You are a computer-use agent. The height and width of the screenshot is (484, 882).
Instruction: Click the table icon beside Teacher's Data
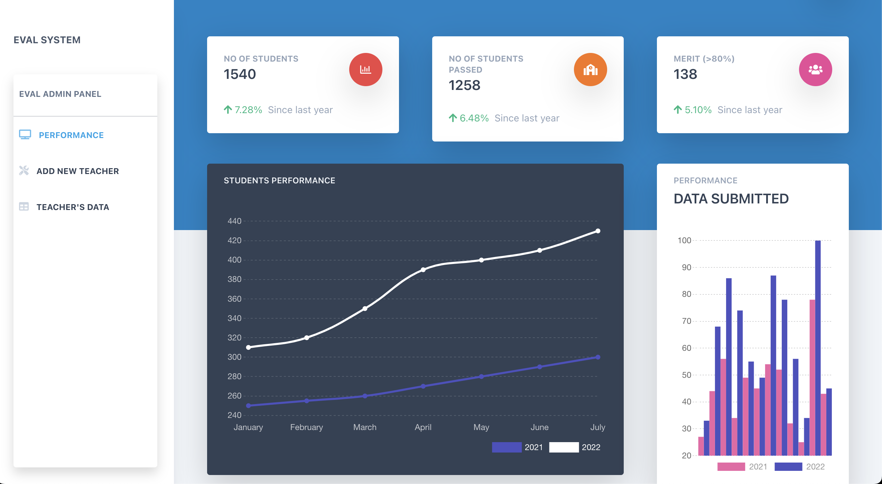pyautogui.click(x=24, y=207)
